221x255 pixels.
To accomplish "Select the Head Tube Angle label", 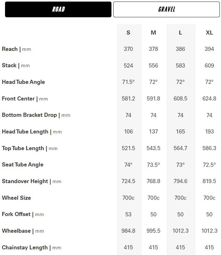I will [23, 82].
